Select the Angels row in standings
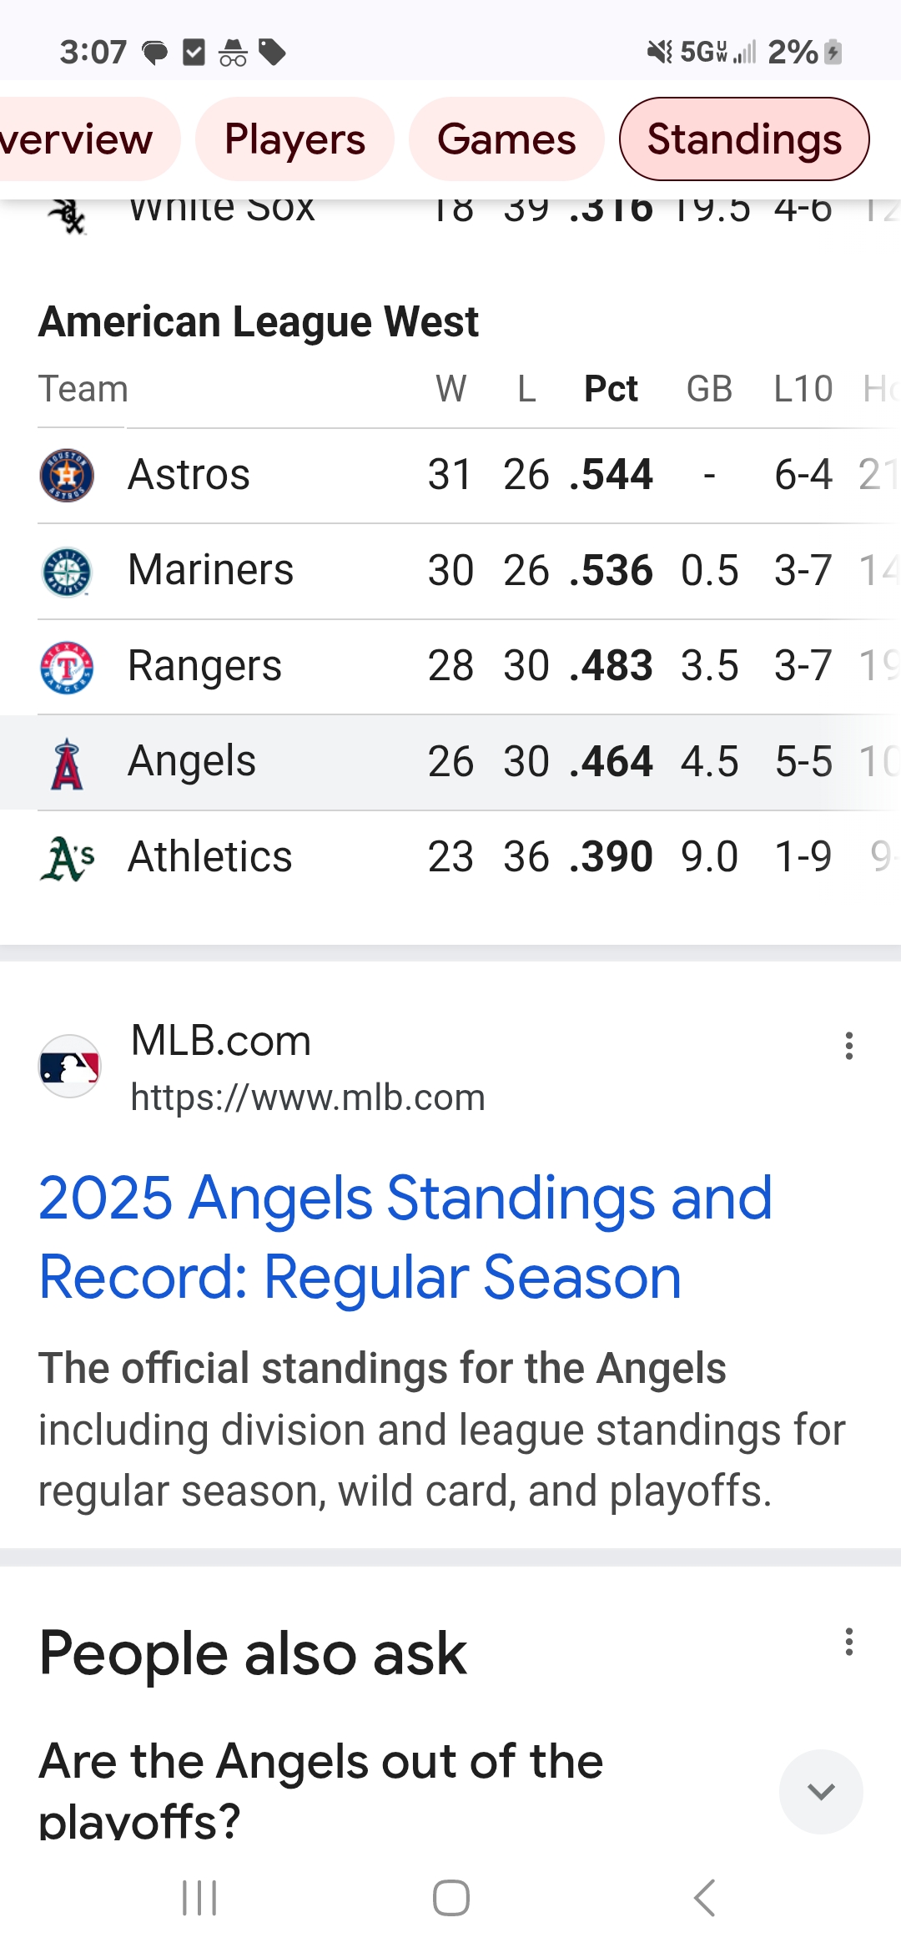Image resolution: width=901 pixels, height=1953 pixels. click(x=450, y=762)
